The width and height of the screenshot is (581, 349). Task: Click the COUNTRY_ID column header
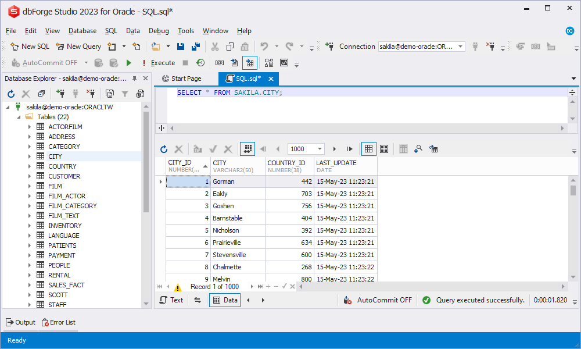click(289, 166)
